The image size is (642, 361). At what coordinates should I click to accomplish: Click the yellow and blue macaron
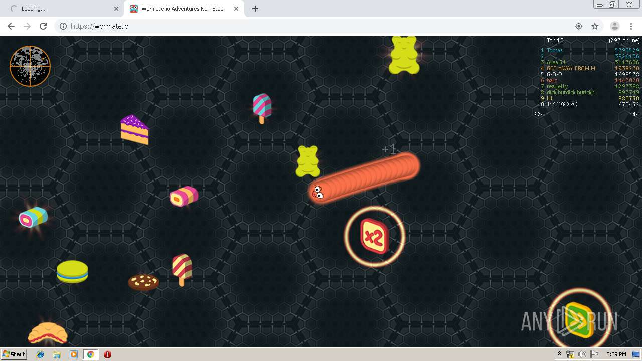72,272
